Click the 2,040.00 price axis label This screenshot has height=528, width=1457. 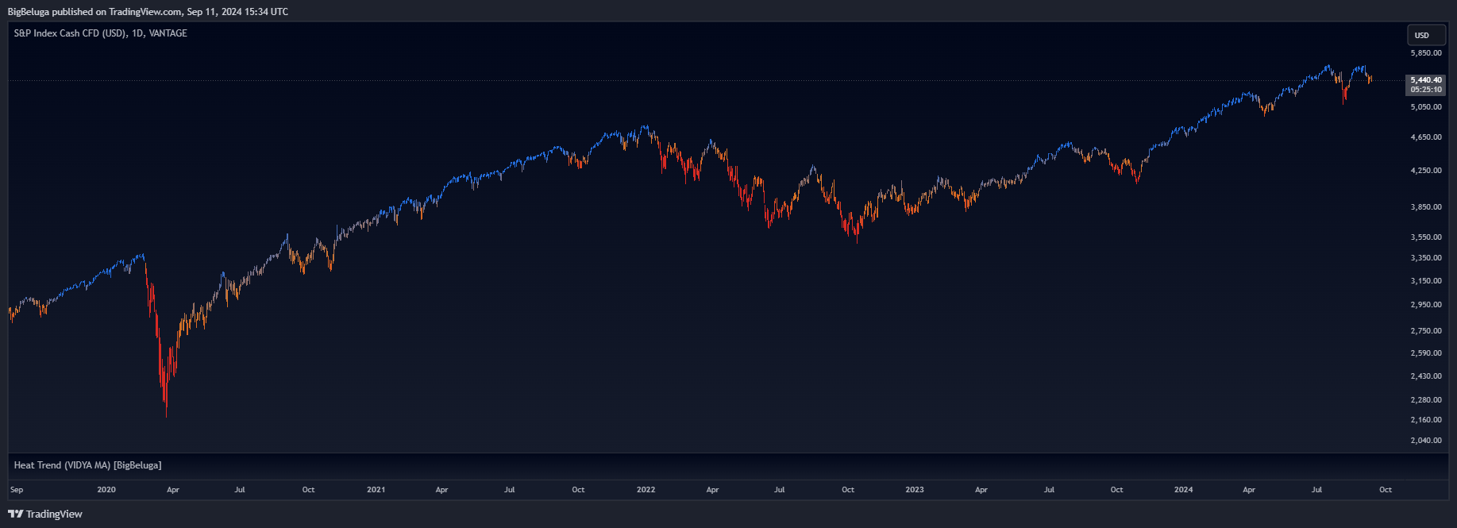click(1426, 441)
